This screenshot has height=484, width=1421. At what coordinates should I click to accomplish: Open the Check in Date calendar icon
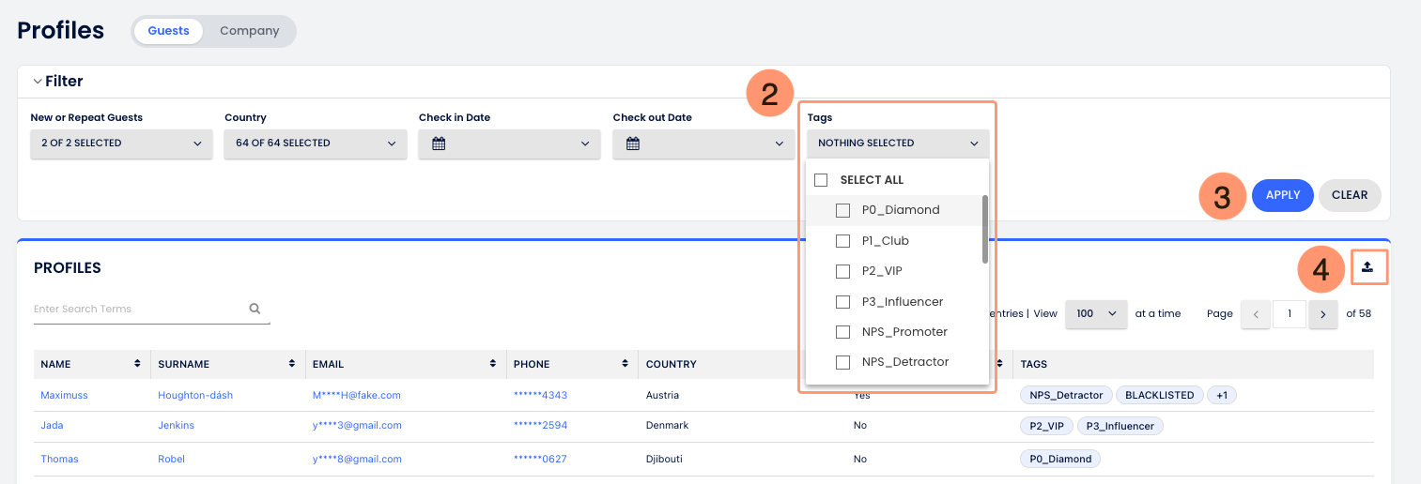pyautogui.click(x=438, y=144)
